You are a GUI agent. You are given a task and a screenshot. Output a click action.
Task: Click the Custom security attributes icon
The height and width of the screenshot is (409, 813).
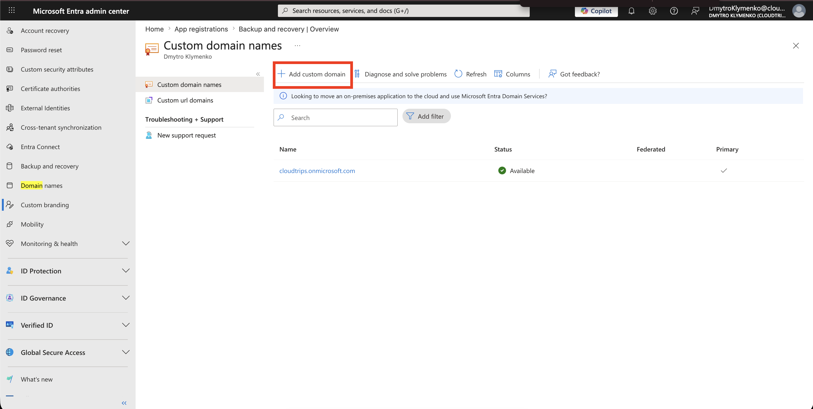[10, 69]
